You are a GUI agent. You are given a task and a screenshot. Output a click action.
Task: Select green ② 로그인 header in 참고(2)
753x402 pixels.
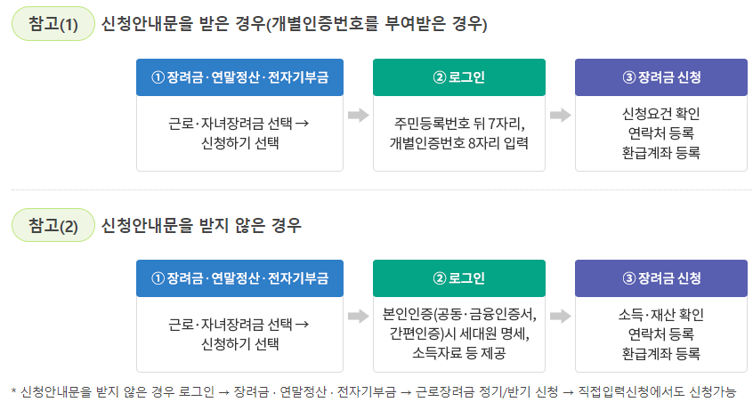click(x=459, y=278)
